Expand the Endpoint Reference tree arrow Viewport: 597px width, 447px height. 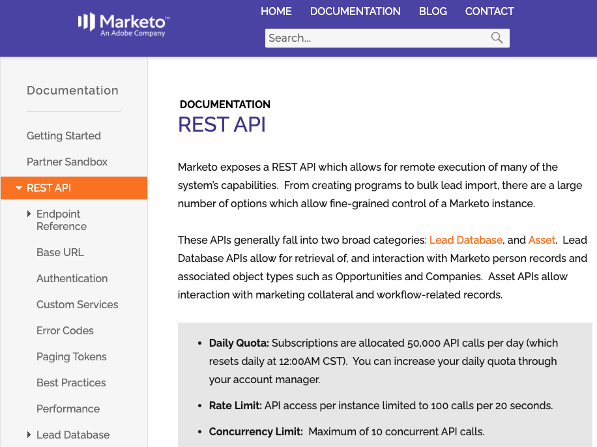tap(29, 214)
